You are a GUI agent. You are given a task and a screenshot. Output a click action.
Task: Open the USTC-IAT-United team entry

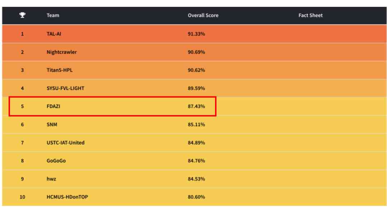click(66, 143)
